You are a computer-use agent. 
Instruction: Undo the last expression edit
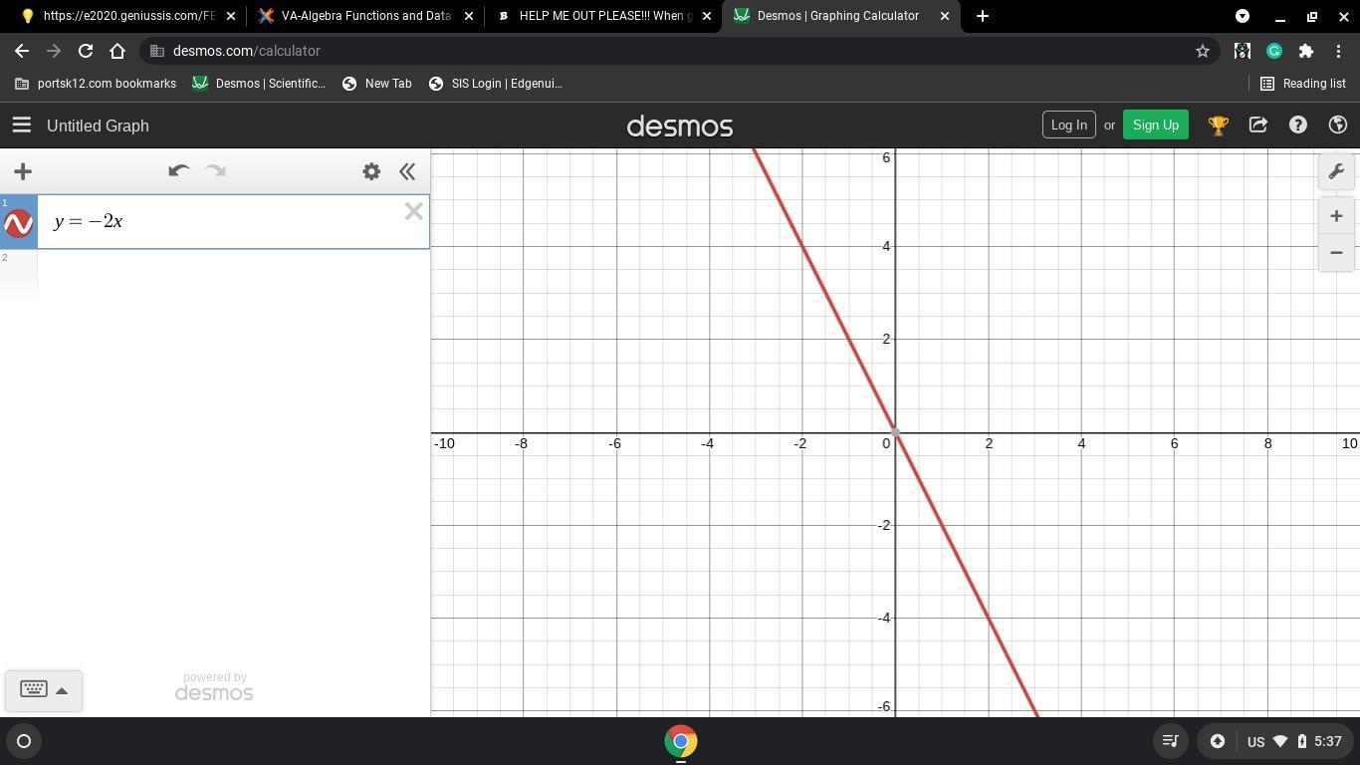[x=178, y=171]
